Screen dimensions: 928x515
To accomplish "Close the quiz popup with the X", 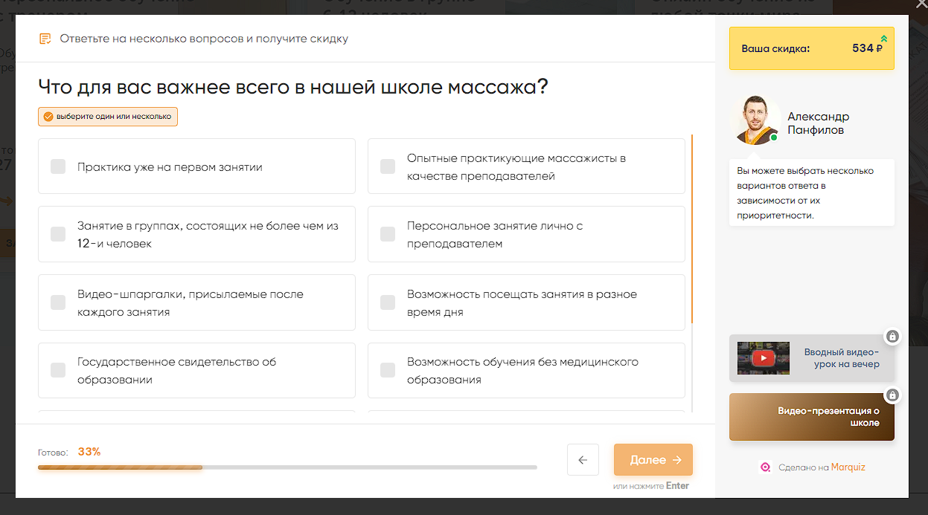I will (921, 4).
